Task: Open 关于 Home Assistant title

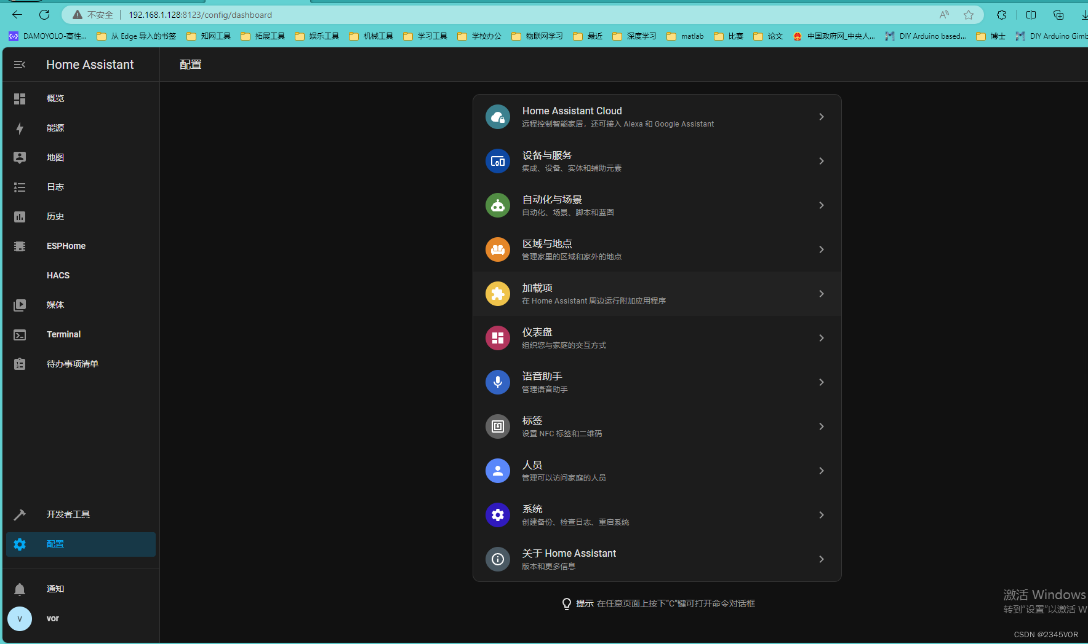Action: coord(569,553)
